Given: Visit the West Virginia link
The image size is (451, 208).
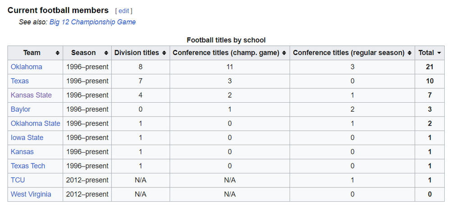Looking at the screenshot, I should (31, 194).
